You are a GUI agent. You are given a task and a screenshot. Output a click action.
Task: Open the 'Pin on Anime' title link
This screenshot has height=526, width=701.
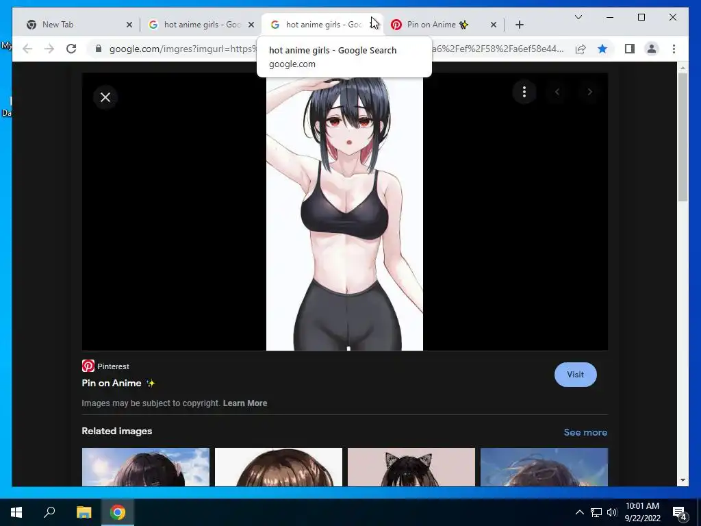point(118,384)
